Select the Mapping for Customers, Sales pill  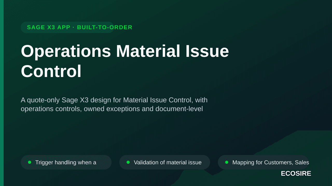click(x=263, y=162)
